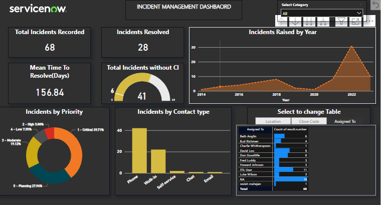The image size is (381, 205).
Task: Open the Select Category dropdown
Action: click(x=321, y=13)
